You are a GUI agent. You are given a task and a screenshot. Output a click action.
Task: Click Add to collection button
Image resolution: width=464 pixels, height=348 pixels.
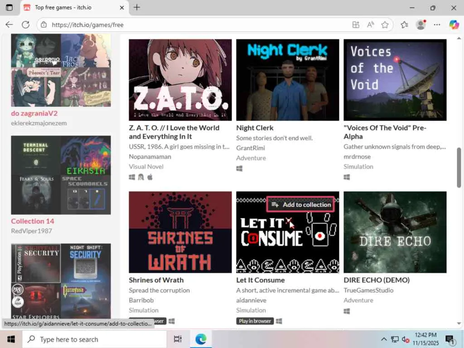pos(301,204)
